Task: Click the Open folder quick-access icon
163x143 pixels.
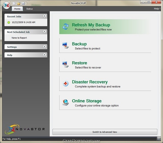Action: coord(19,3)
